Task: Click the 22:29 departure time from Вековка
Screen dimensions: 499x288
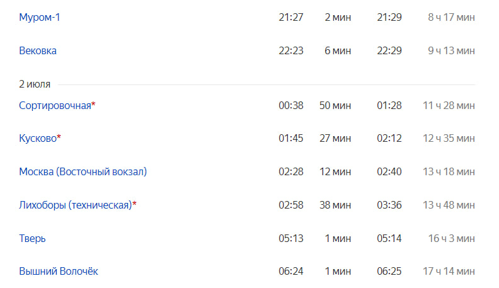Action: pos(389,50)
